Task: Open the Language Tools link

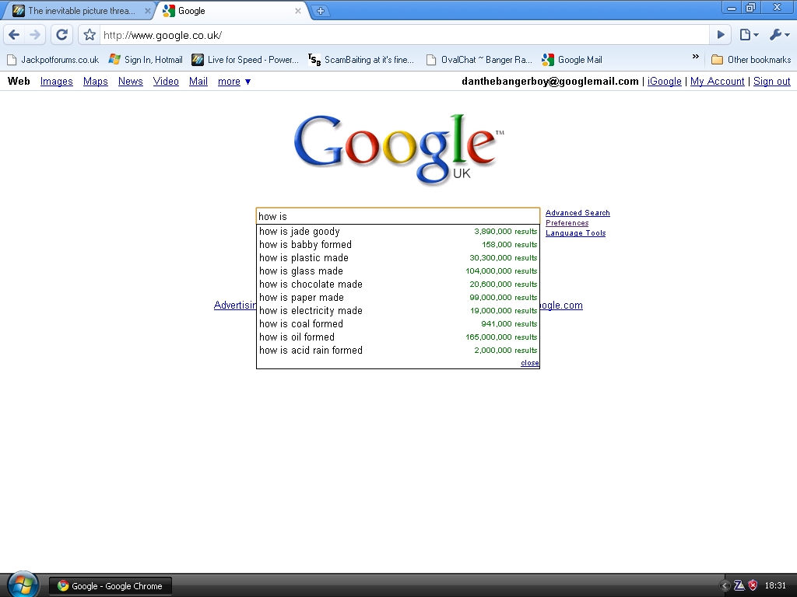Action: (575, 233)
